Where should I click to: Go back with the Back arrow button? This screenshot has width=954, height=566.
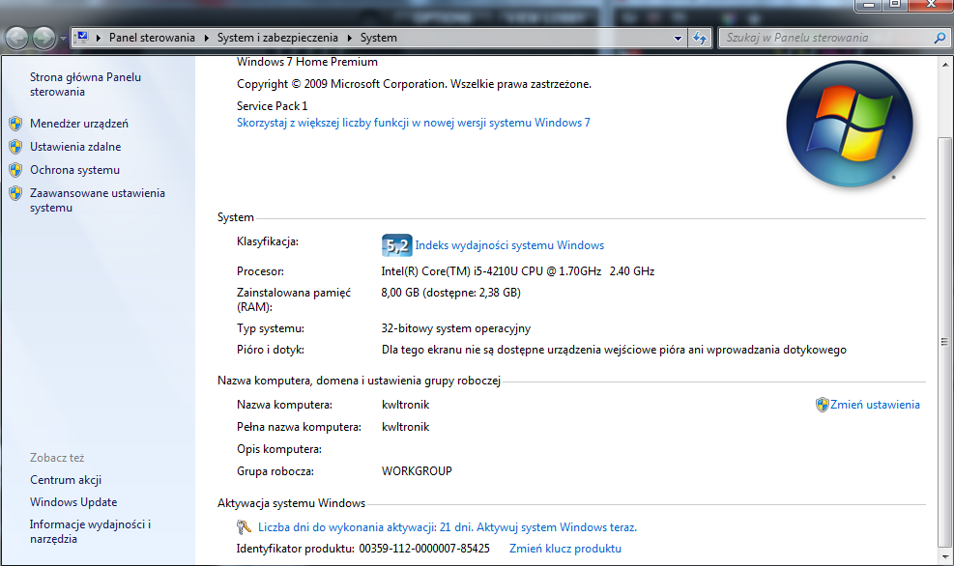(x=17, y=39)
